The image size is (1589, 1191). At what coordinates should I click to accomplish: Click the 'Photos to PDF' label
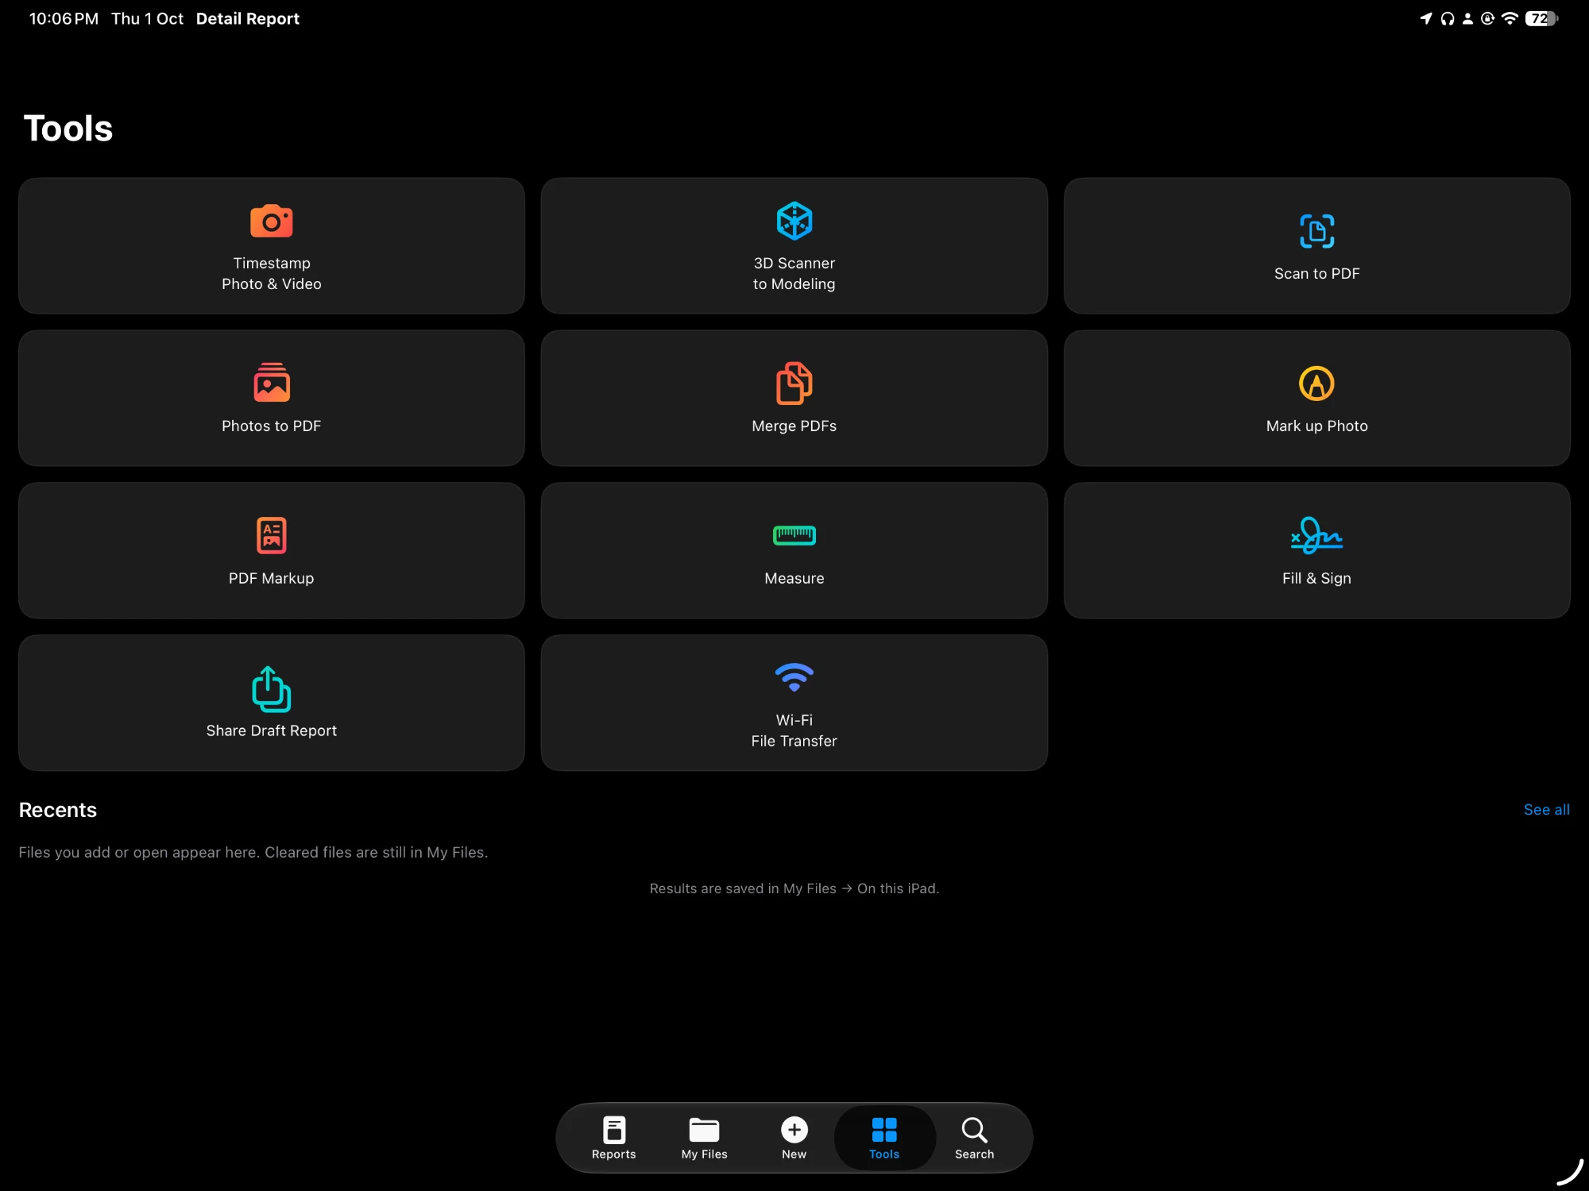(x=271, y=426)
